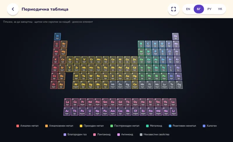Viewport: 233px width, 142px height.
Task: Click the Алкалоземен метал legend label
Action: click(x=61, y=126)
